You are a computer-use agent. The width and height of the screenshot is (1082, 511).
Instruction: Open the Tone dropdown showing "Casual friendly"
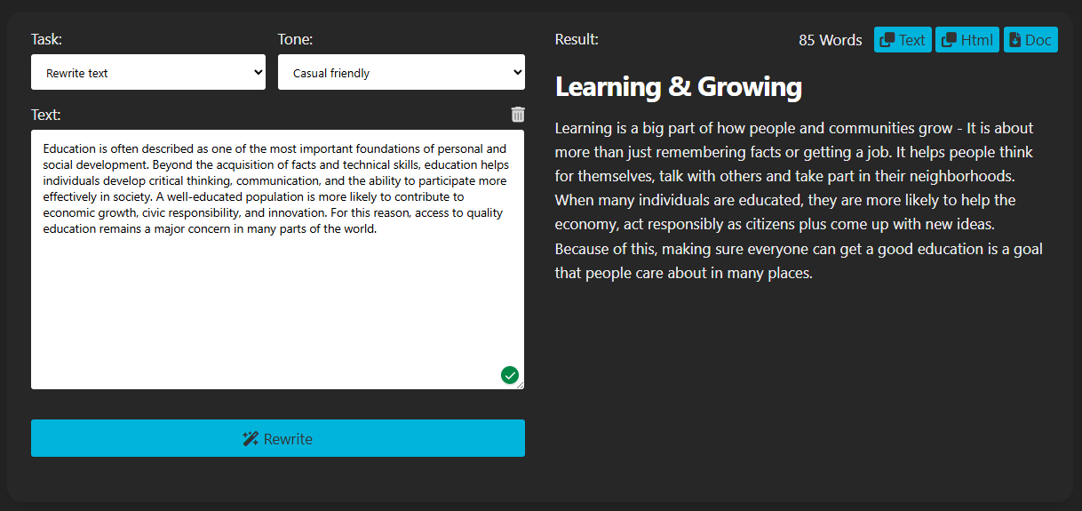[x=401, y=73]
